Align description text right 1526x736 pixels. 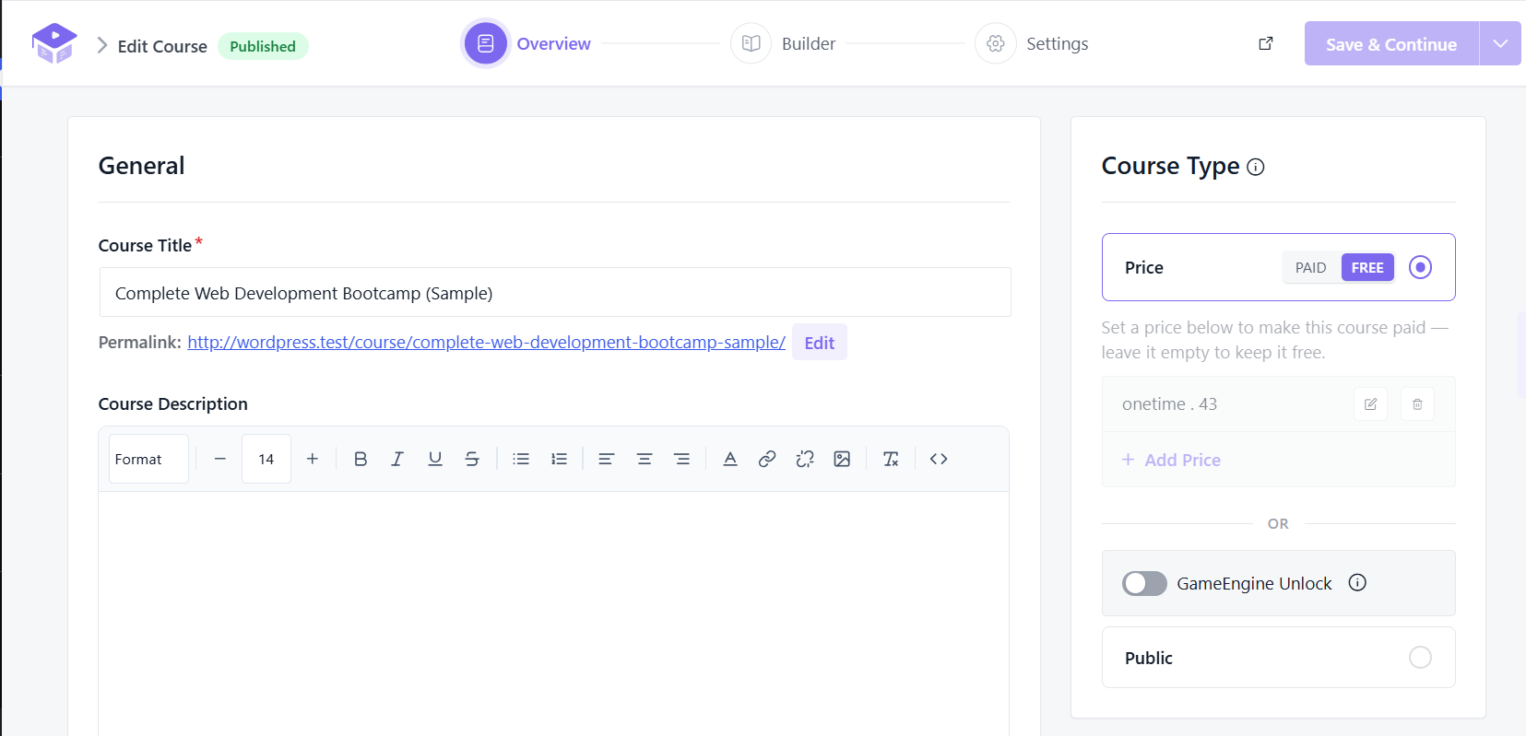pos(682,459)
